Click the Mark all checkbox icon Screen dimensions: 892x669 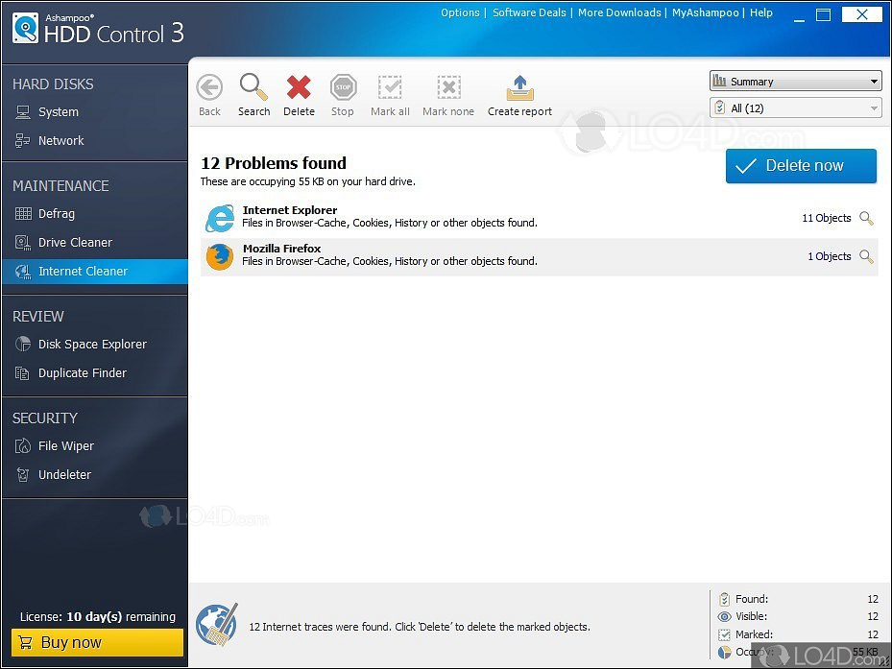390,87
